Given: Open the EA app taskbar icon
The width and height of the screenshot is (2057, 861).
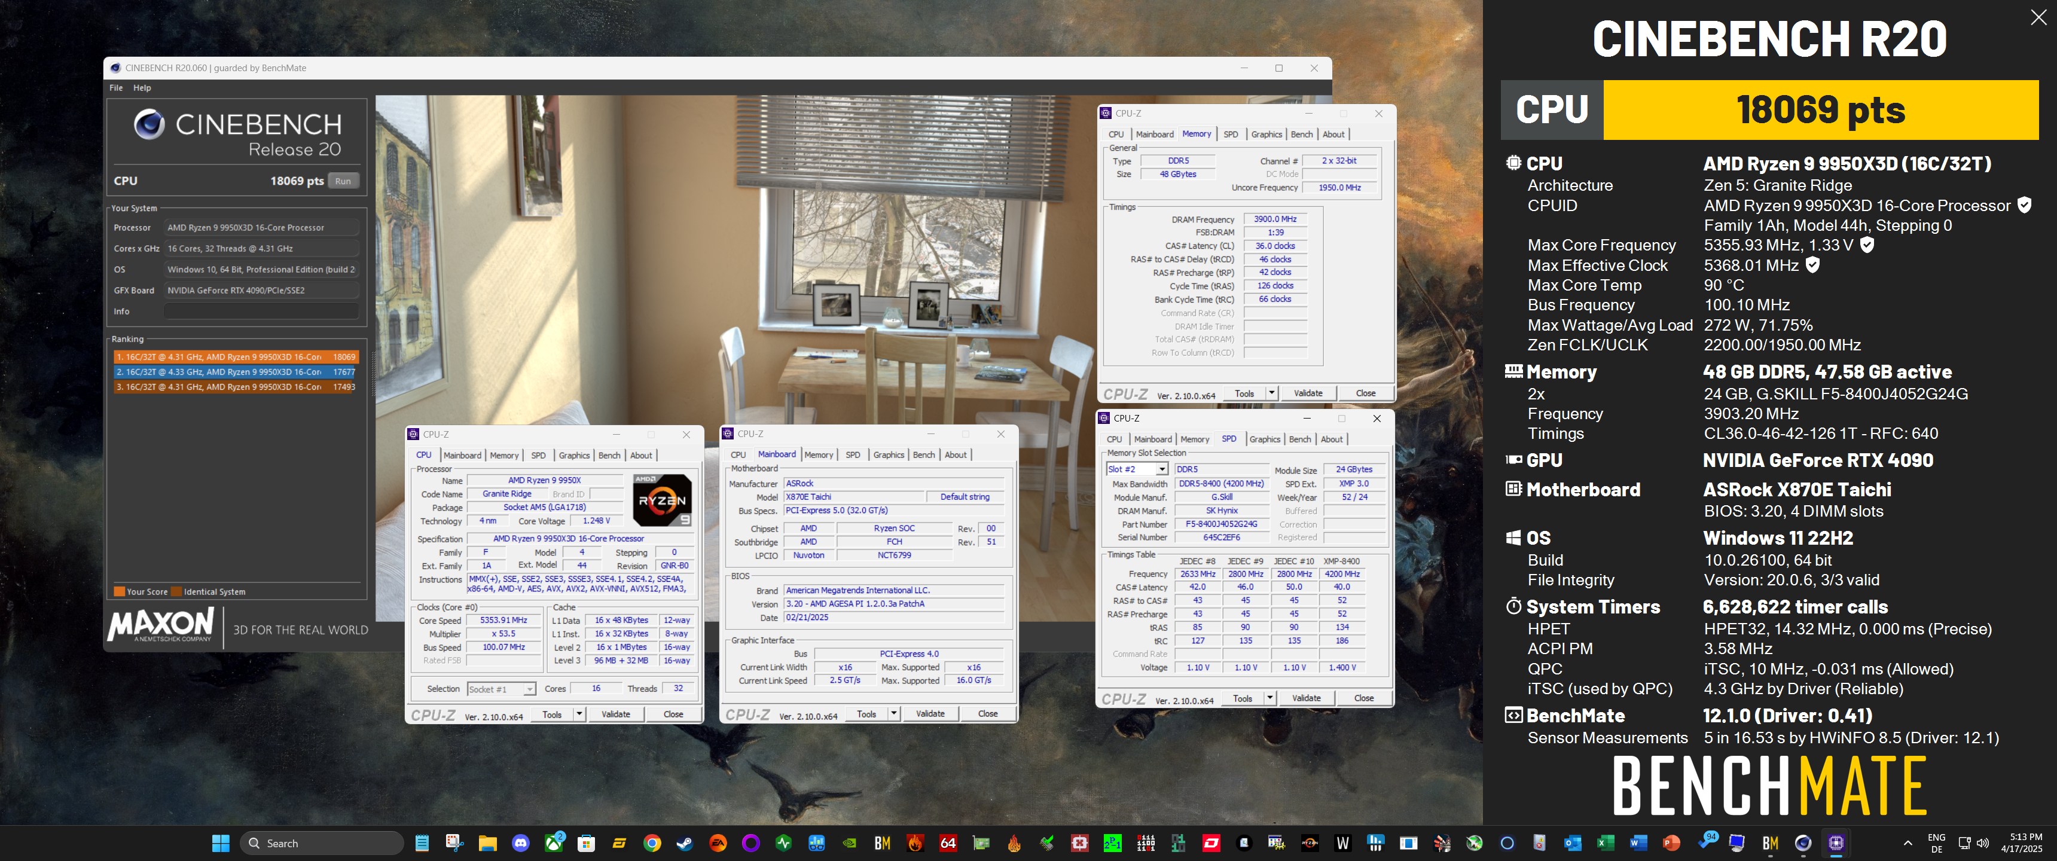Looking at the screenshot, I should pyautogui.click(x=718, y=842).
